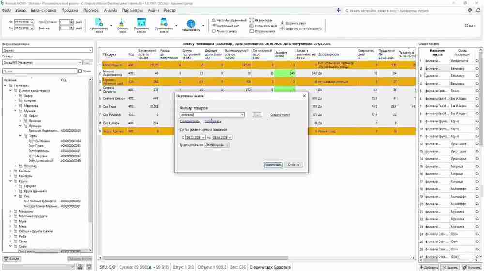The height and width of the screenshot is (271, 484).
Task: Open the Прогноз menu
Action: 91,10
